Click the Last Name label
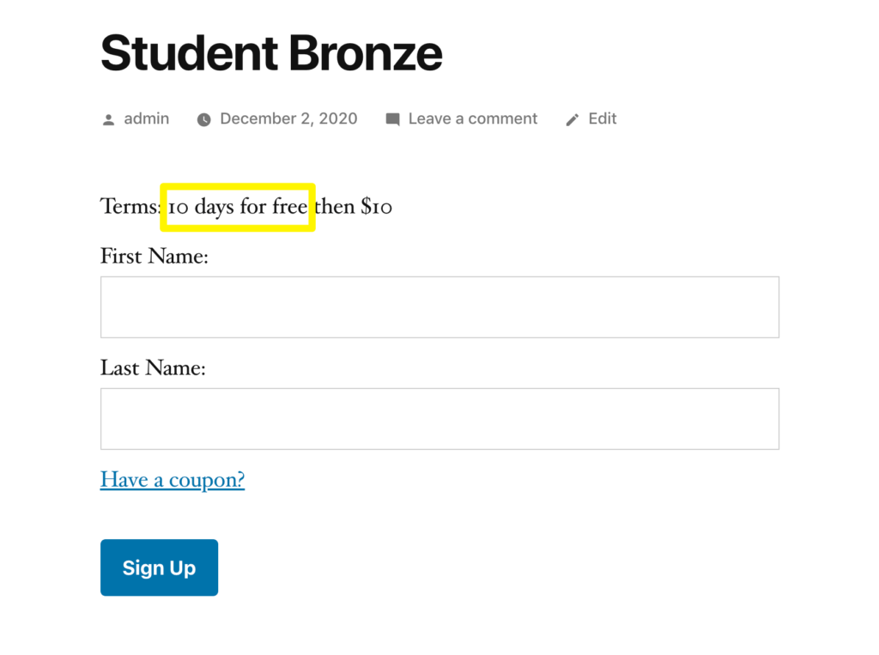This screenshot has width=879, height=655. pyautogui.click(x=153, y=368)
